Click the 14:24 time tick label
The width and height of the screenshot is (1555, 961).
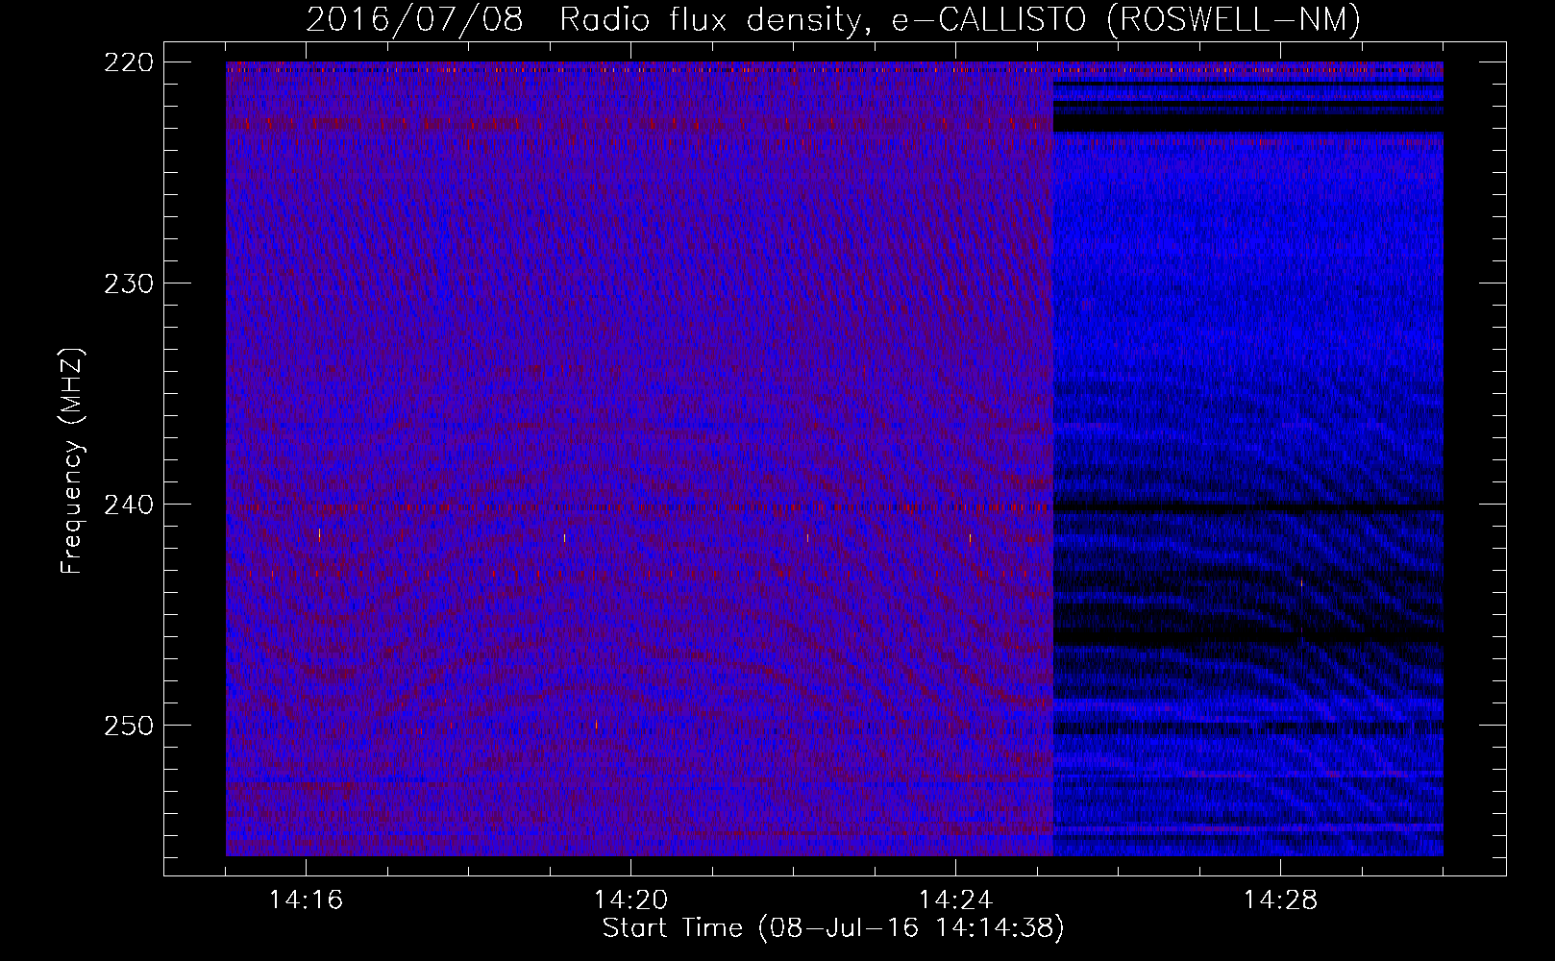955,900
